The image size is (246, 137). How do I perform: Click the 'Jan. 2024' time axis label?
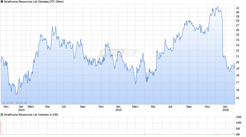21,108
